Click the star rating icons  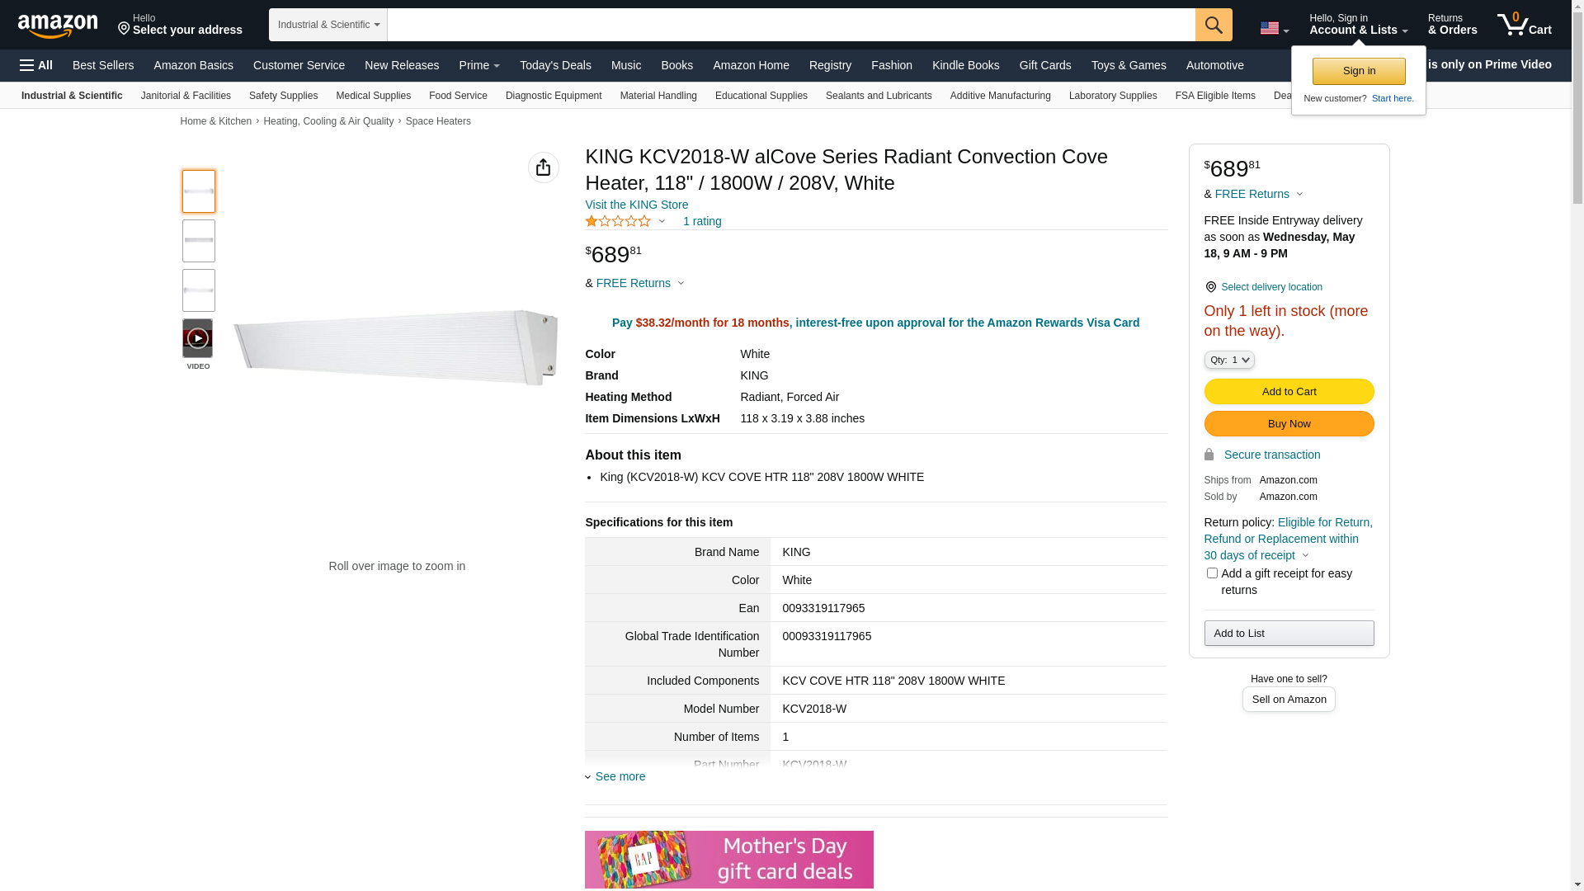coord(618,221)
